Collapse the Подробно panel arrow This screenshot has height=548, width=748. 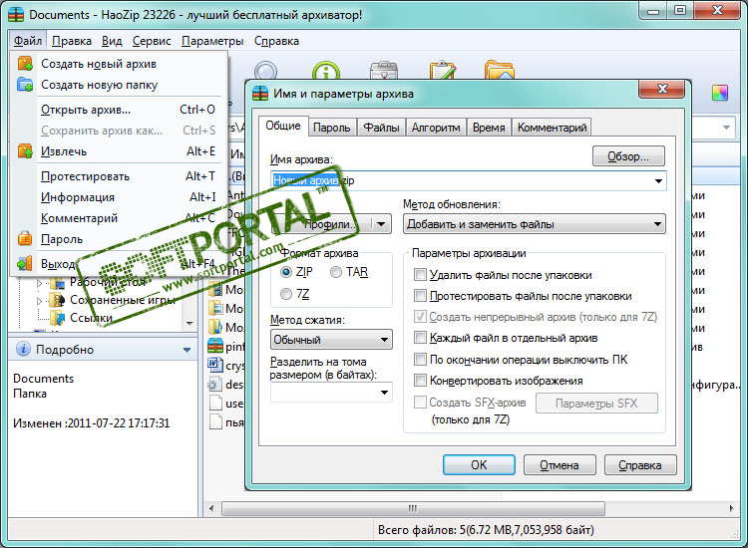[x=187, y=350]
